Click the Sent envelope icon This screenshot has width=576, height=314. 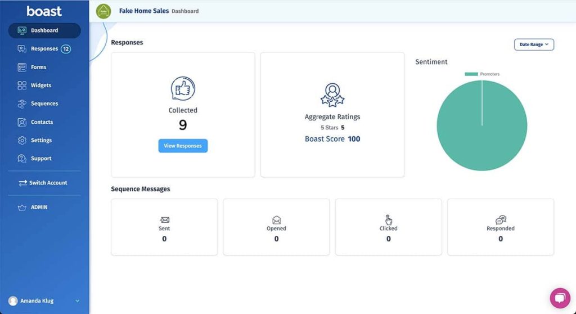[165, 220]
